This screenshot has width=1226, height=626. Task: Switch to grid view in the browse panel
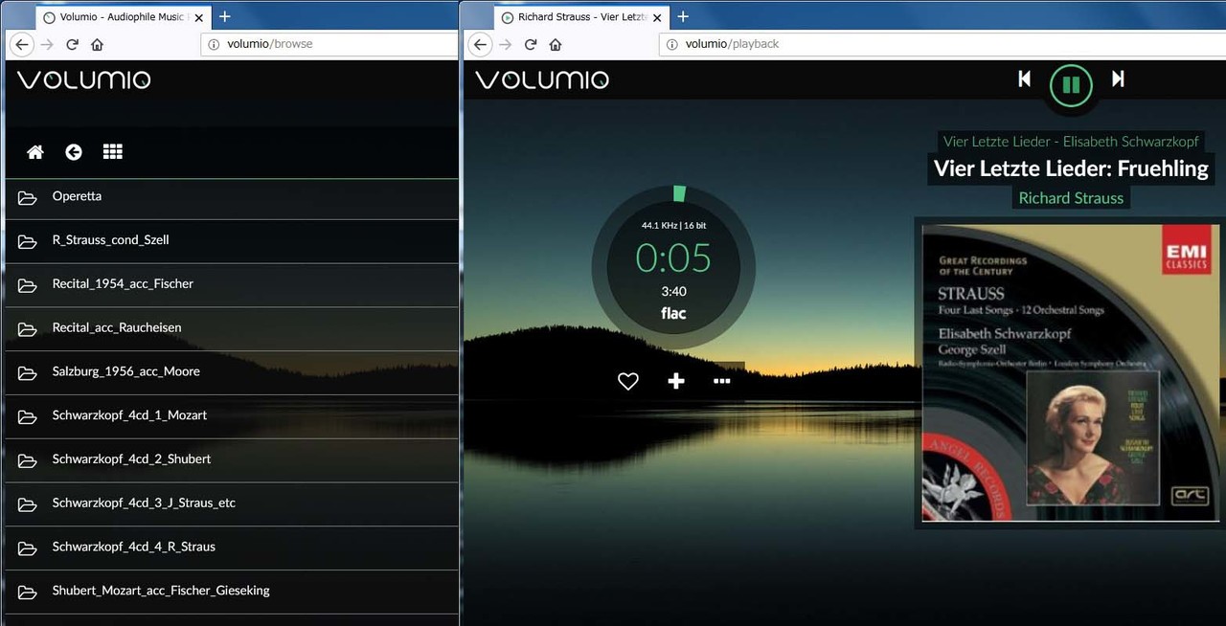pos(113,152)
